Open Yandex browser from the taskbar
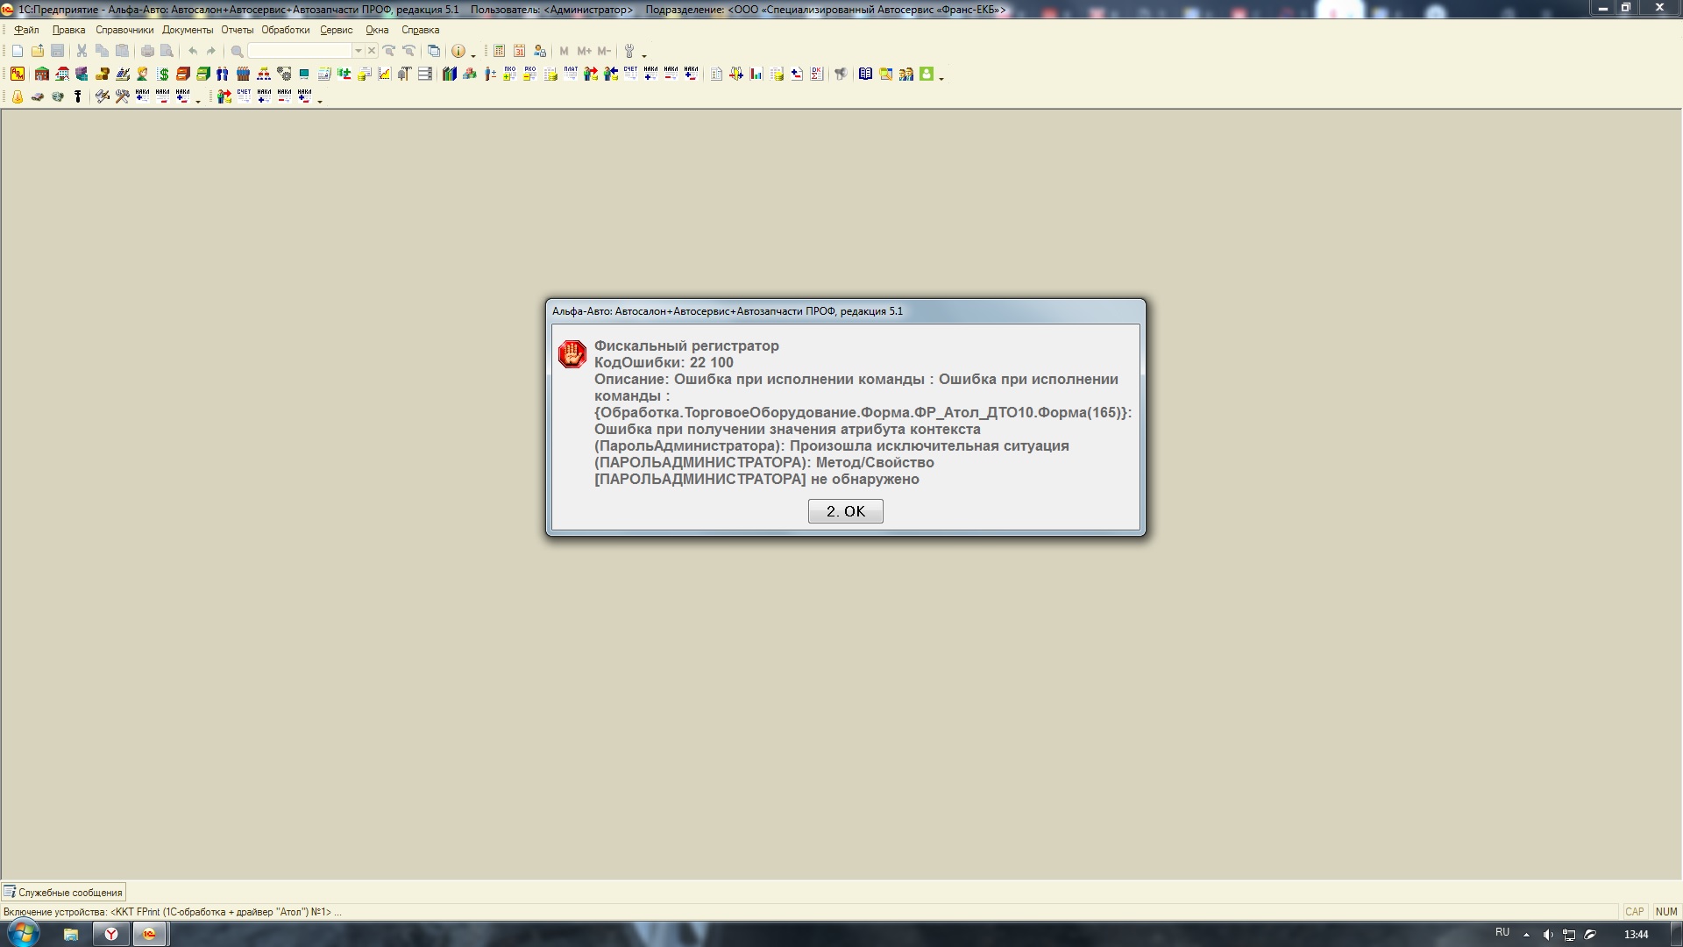Image resolution: width=1683 pixels, height=947 pixels. click(x=110, y=934)
